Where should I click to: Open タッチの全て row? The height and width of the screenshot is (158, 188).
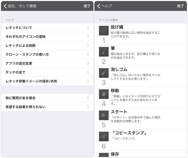[x=47, y=72]
